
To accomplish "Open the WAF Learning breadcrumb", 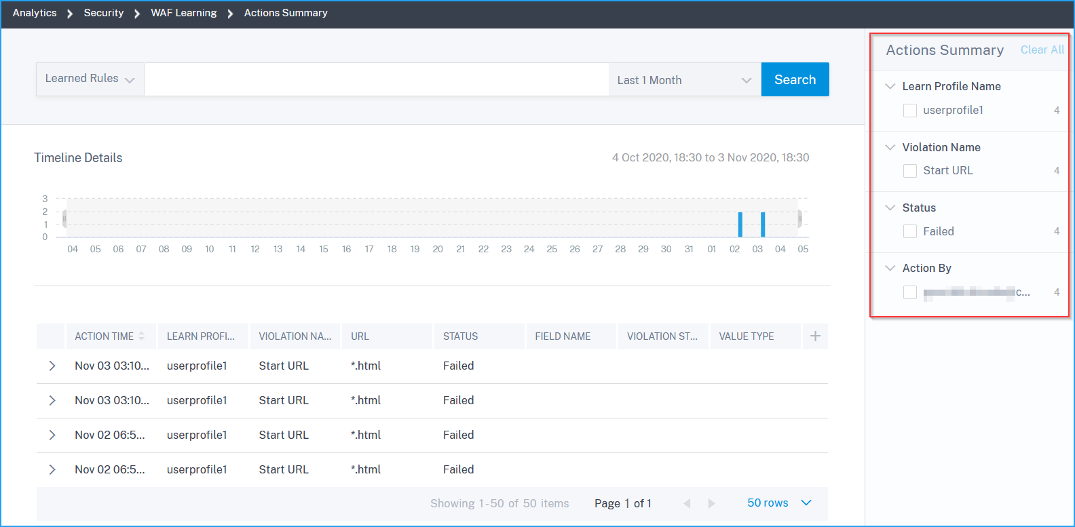I will (184, 13).
